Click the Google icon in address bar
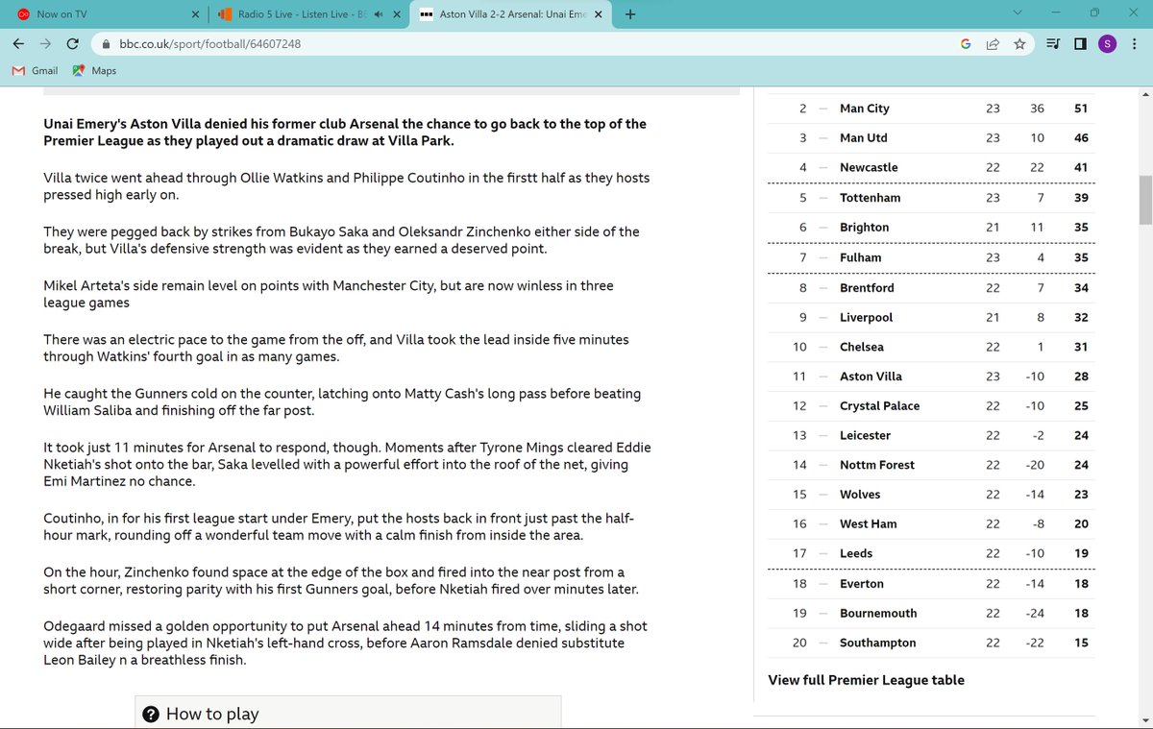Screen dimensions: 1153x729 966,44
